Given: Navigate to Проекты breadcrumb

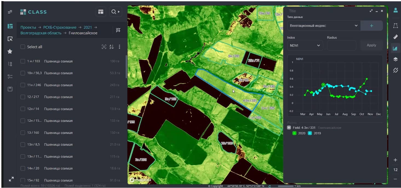Looking at the screenshot, I should [28, 27].
